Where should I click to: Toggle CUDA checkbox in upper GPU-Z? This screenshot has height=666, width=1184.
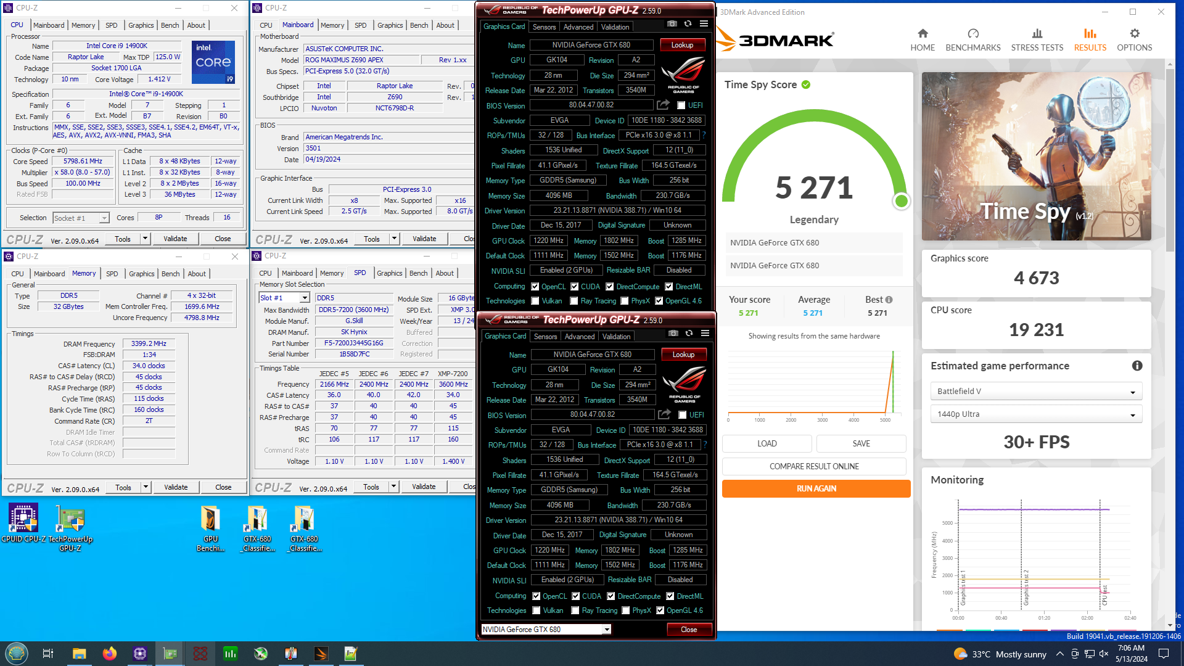[x=575, y=287]
